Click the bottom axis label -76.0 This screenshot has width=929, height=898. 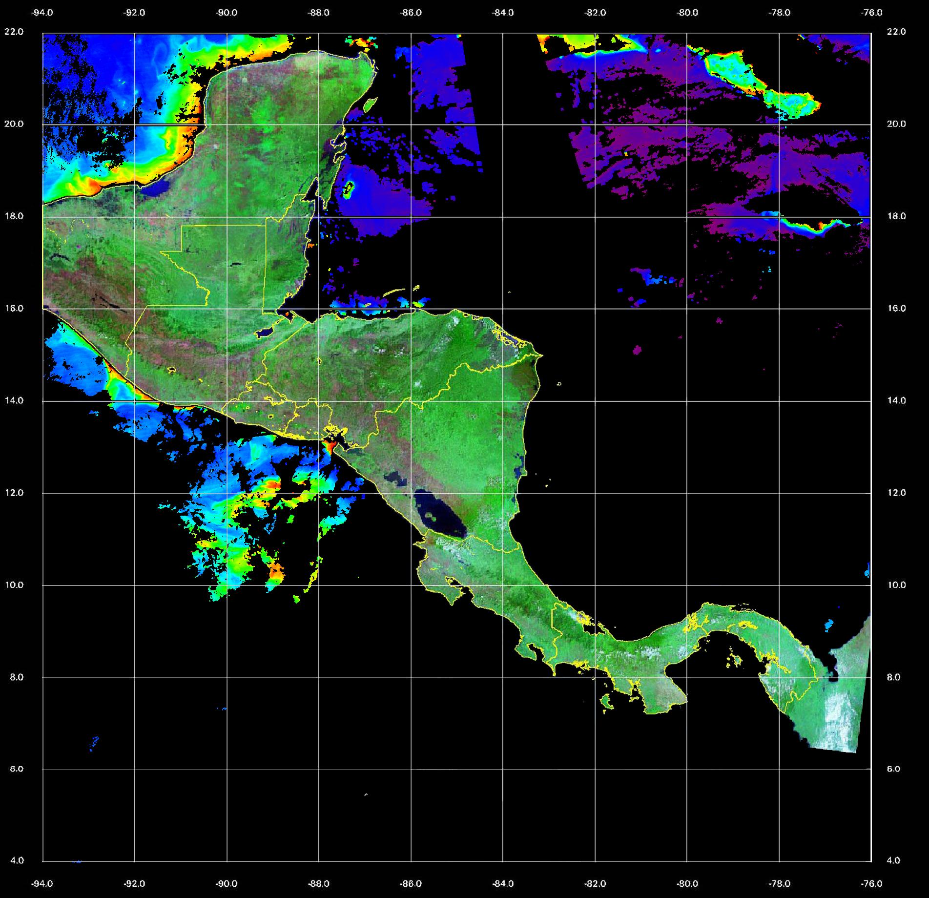coord(871,884)
